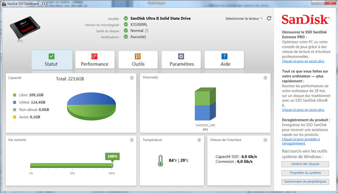Click the capacity pie chart
This screenshot has height=193, width=338.
[x=92, y=106]
